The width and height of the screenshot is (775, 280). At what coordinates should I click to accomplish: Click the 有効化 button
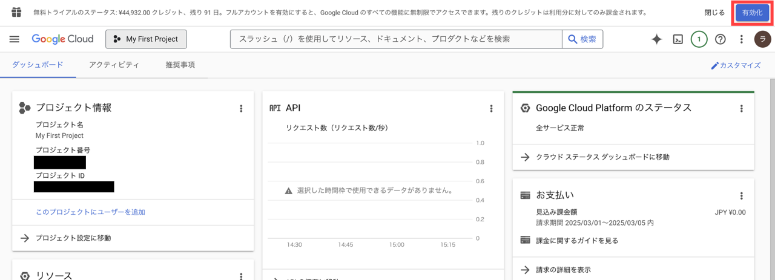[752, 13]
